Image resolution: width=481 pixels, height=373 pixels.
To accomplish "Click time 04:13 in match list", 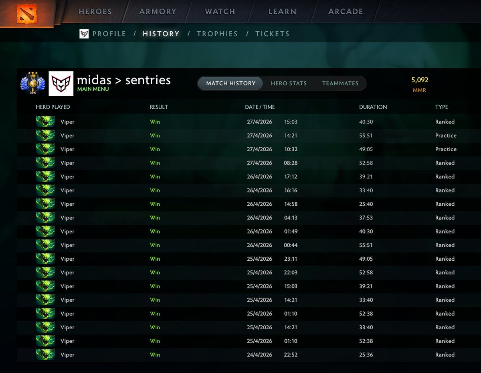I will 291,217.
